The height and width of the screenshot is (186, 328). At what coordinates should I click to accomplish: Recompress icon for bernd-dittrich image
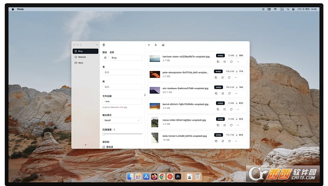[231, 109]
